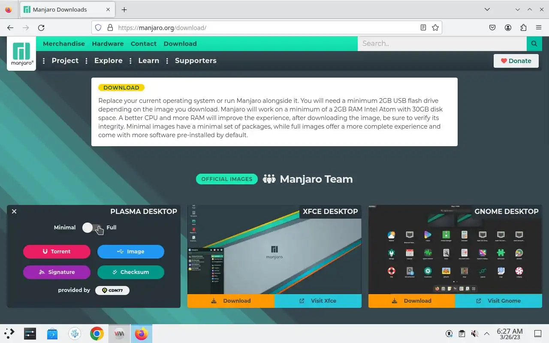
Task: Expand the Project menu
Action: click(65, 61)
